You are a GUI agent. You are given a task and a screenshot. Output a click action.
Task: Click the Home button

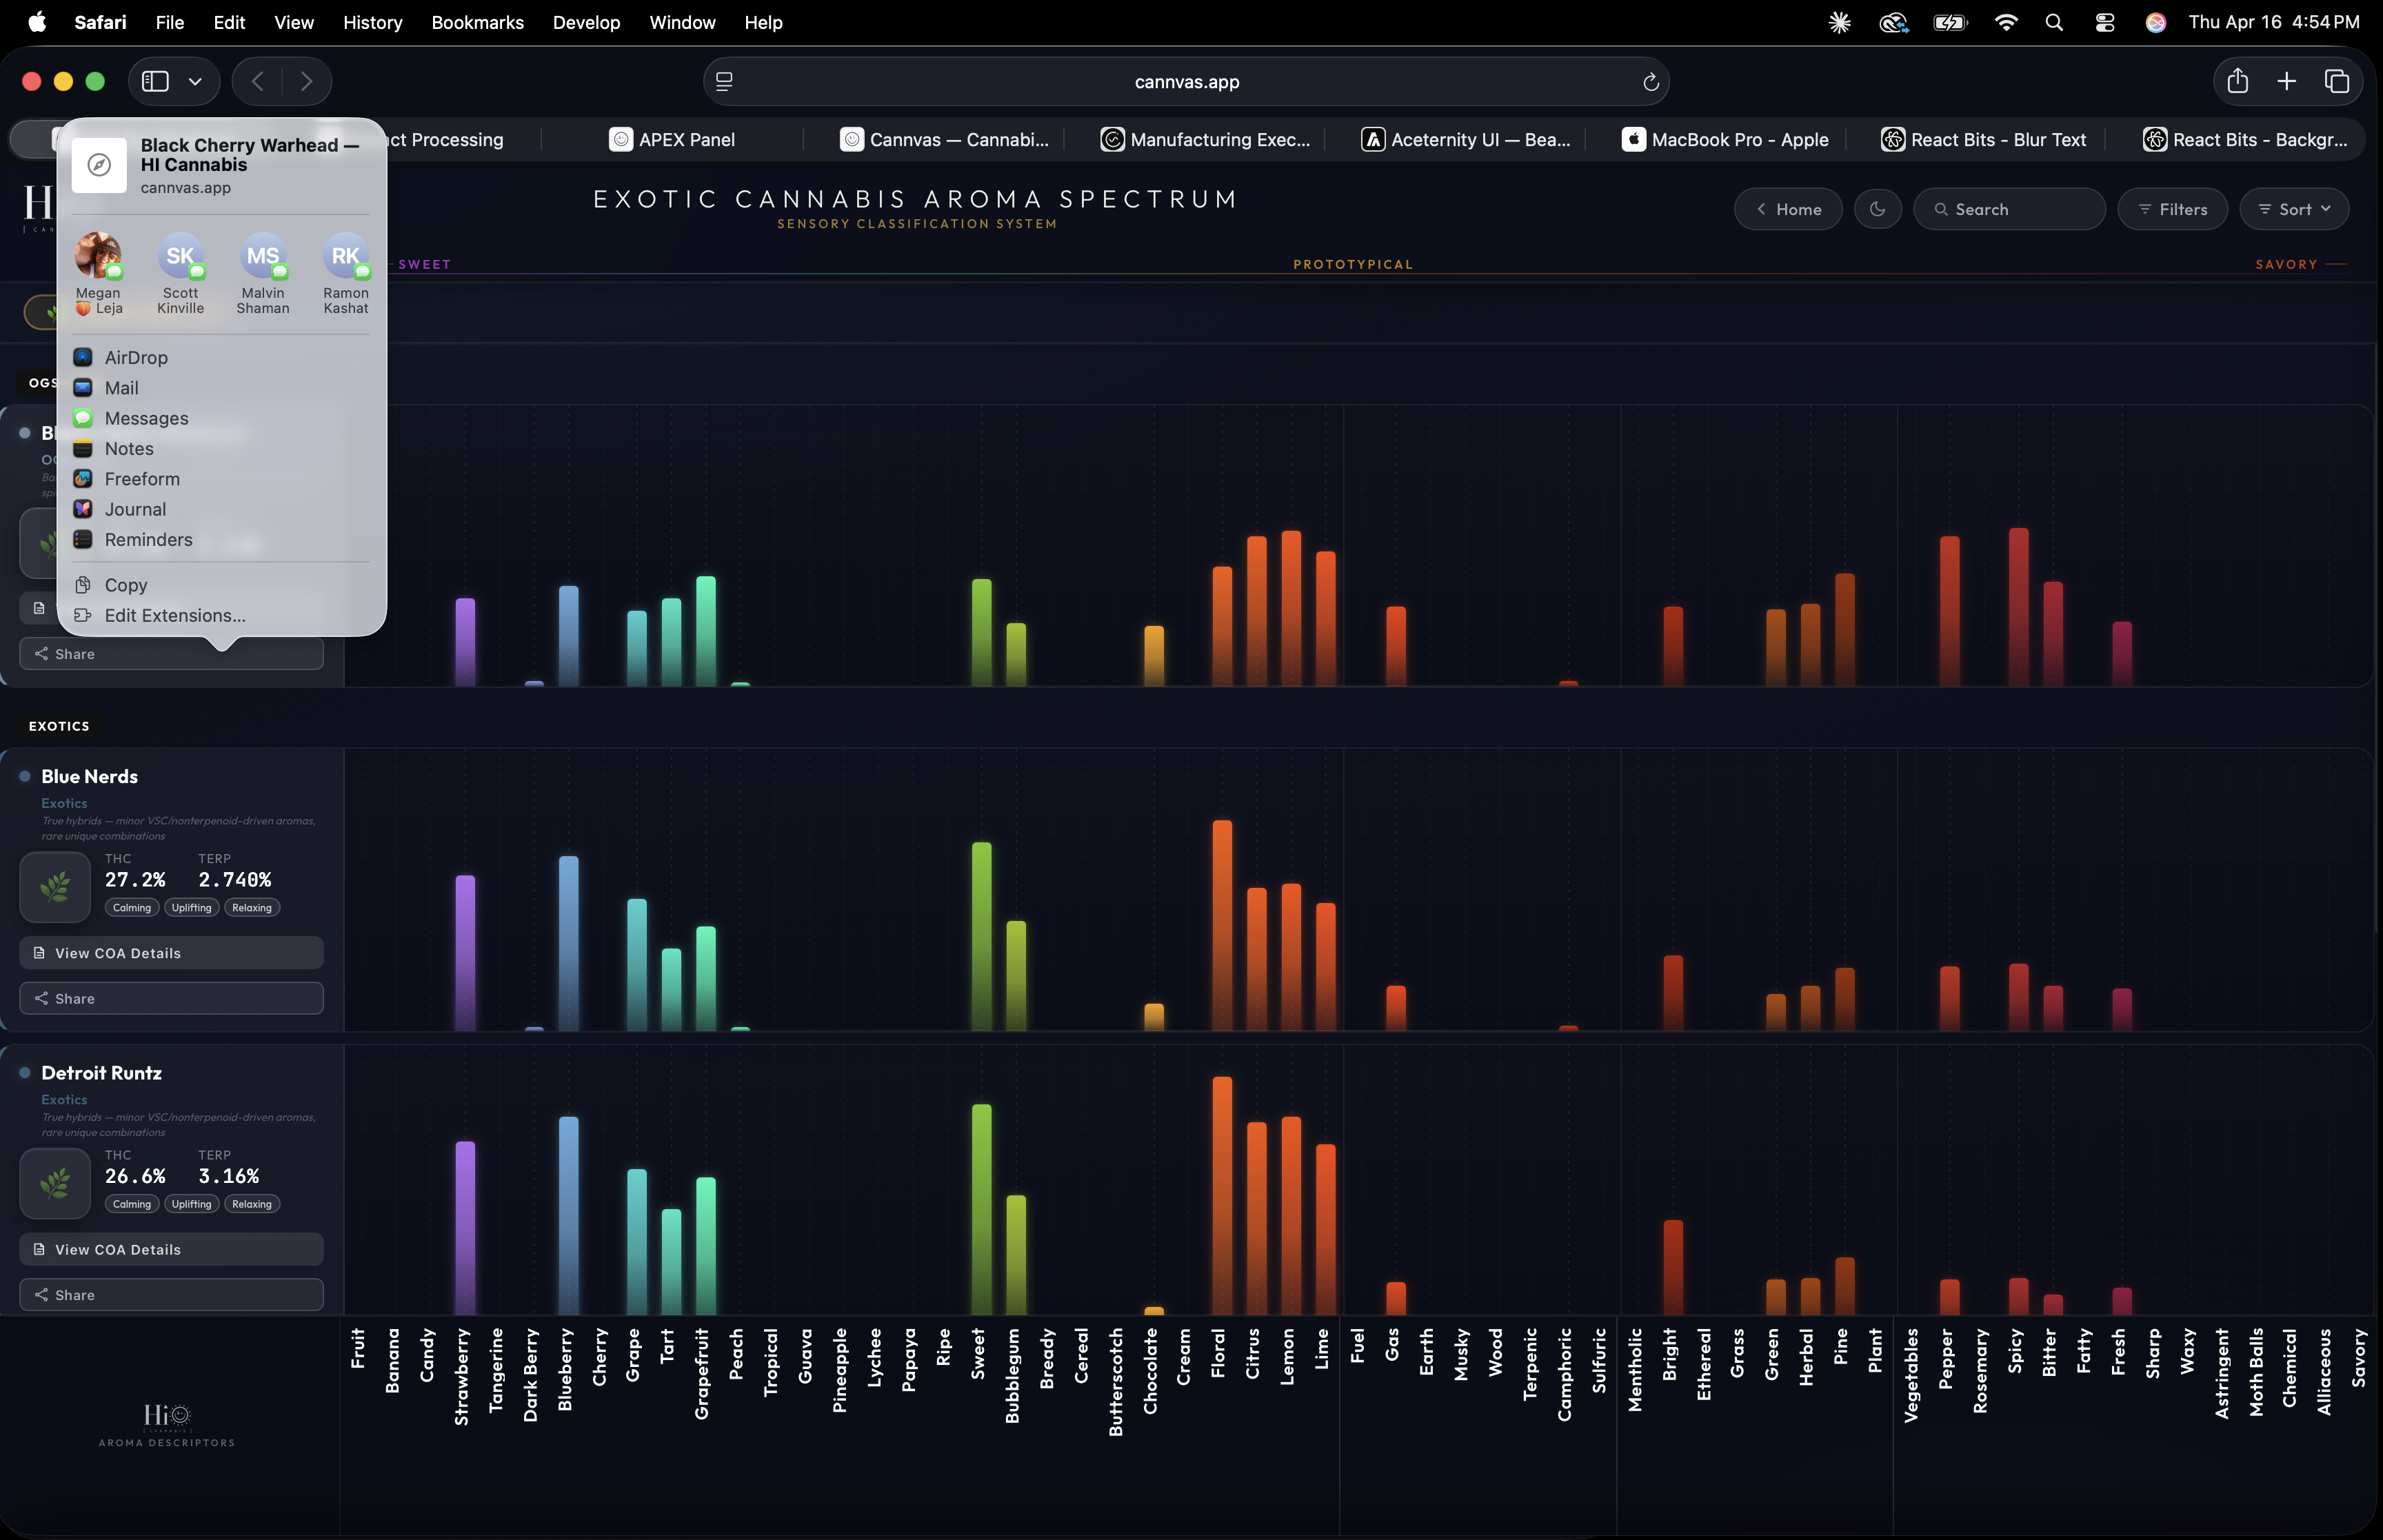point(1788,209)
